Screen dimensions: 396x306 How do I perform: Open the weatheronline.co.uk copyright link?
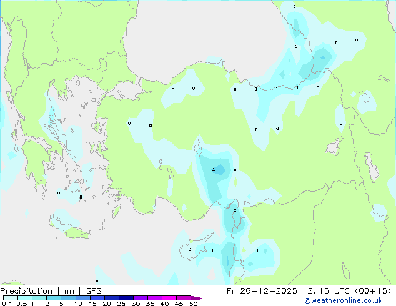tap(344, 300)
